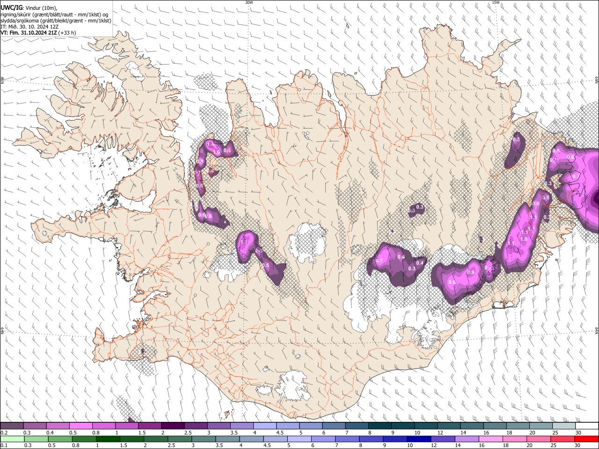
Task: Pick dark blue swatch between 10 and 12, lower row
Action: pos(419,439)
